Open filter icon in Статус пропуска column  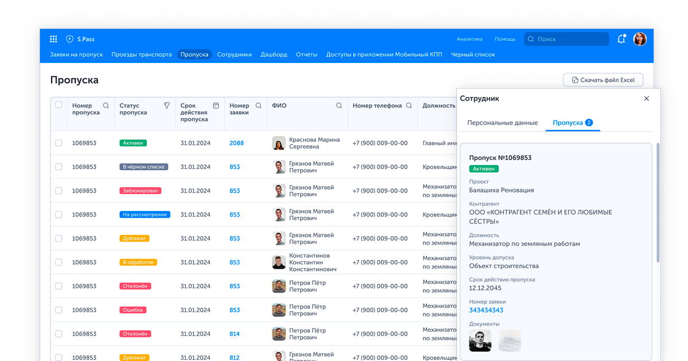(167, 105)
